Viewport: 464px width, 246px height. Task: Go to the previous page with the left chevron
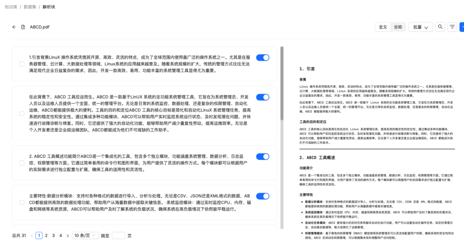pos(32,236)
